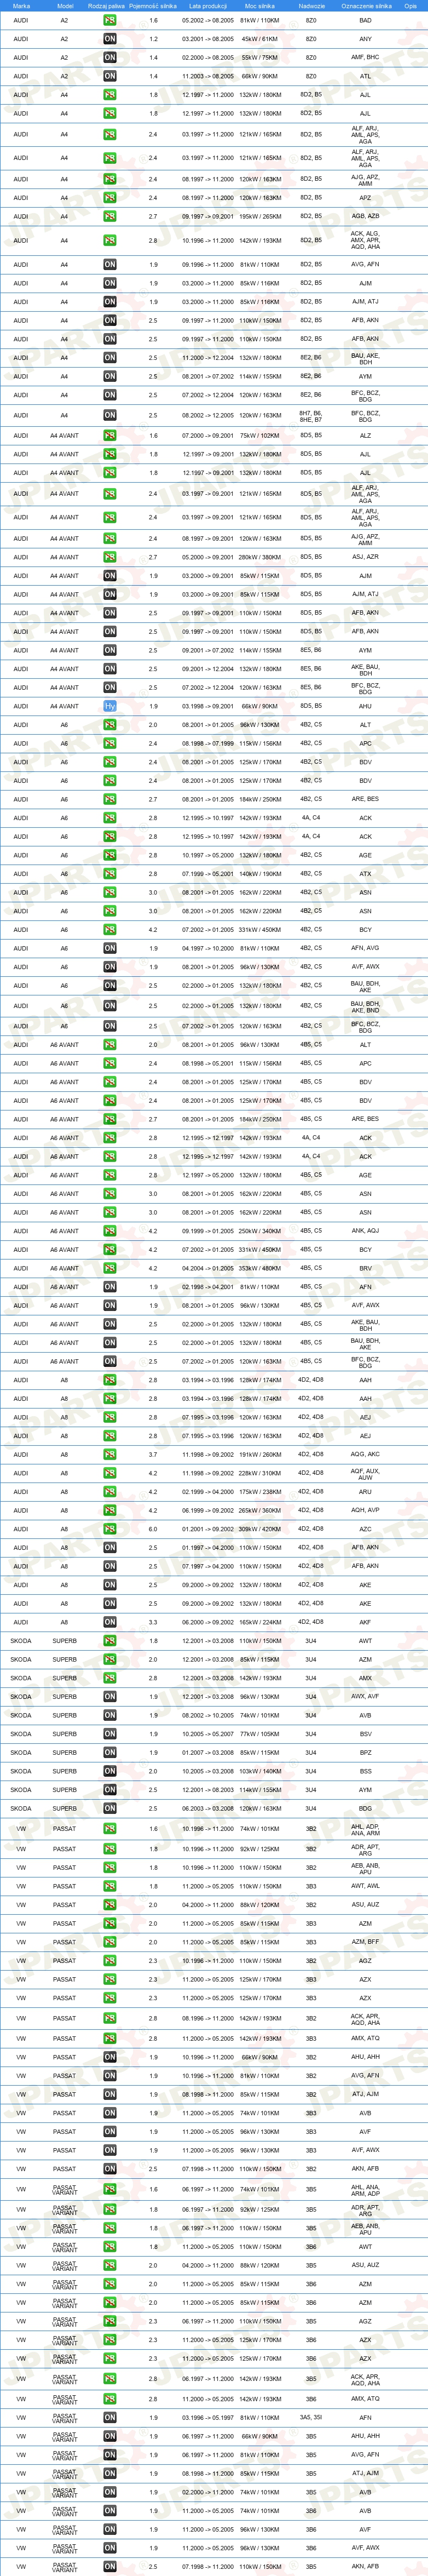This screenshot has height=2576, width=428.
Task: Click the Opis column header
Action: 410,6
